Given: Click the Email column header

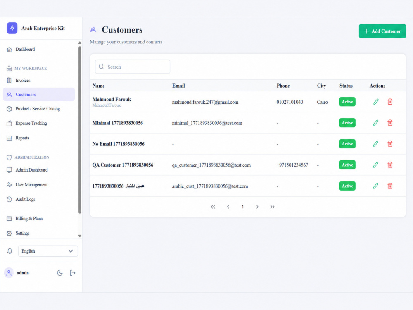Looking at the screenshot, I should pyautogui.click(x=178, y=86).
